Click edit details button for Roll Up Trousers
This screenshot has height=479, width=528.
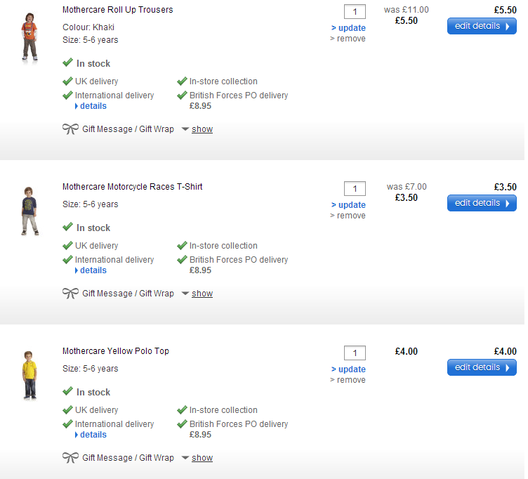tap(482, 26)
